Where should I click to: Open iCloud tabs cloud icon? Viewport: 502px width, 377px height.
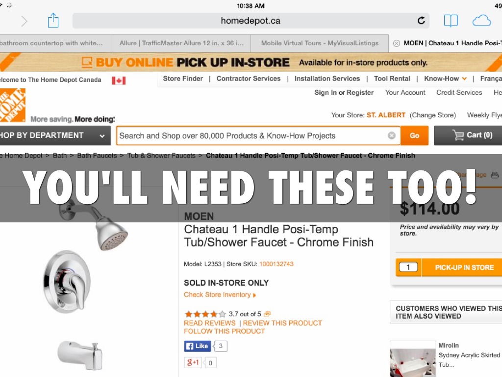[x=481, y=21]
